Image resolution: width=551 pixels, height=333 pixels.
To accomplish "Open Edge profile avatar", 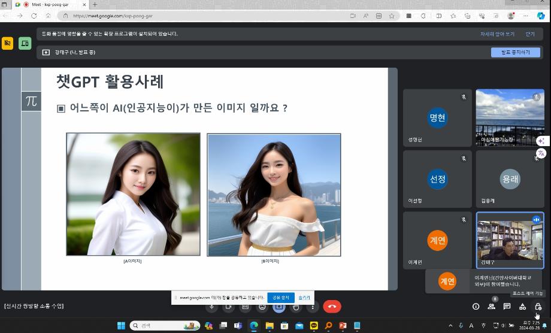I will coord(511,16).
